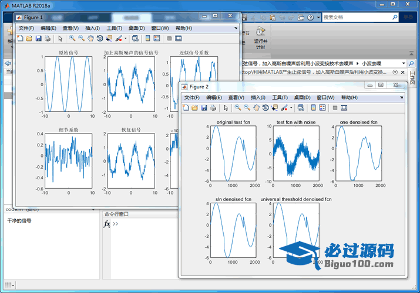Click Link Plot icon in Figure 1 toolbar
The height and width of the screenshot is (293, 420).
coord(135,39)
